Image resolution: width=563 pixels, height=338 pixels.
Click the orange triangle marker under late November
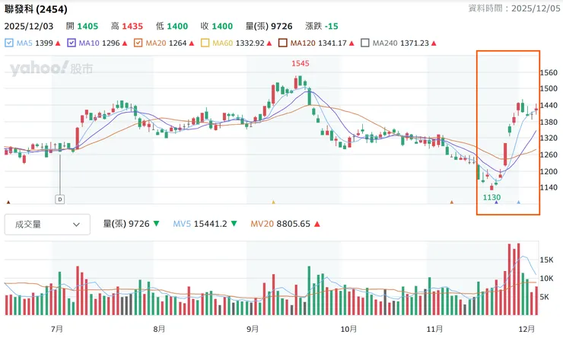tap(451, 202)
